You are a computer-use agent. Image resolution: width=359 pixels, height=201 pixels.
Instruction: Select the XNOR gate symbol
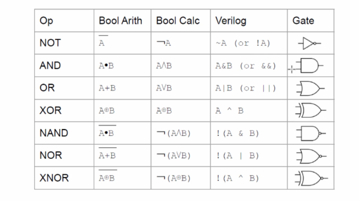[x=311, y=178]
